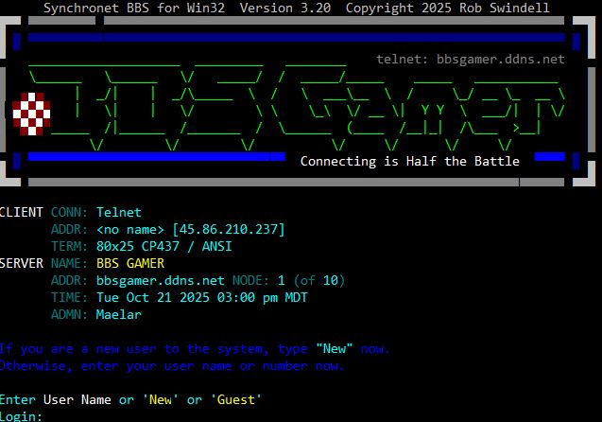The image size is (602, 422).
Task: Click the 80x25 CP437 / ANSI terminal value
Action: pyautogui.click(x=164, y=246)
